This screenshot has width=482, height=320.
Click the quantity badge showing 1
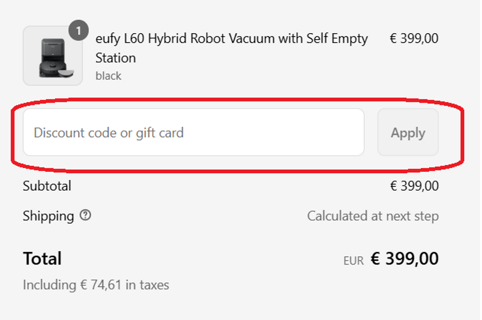[x=78, y=31]
